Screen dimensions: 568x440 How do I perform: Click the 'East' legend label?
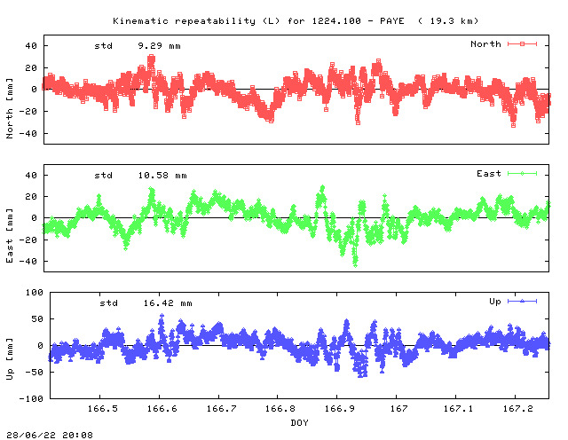[x=489, y=174]
